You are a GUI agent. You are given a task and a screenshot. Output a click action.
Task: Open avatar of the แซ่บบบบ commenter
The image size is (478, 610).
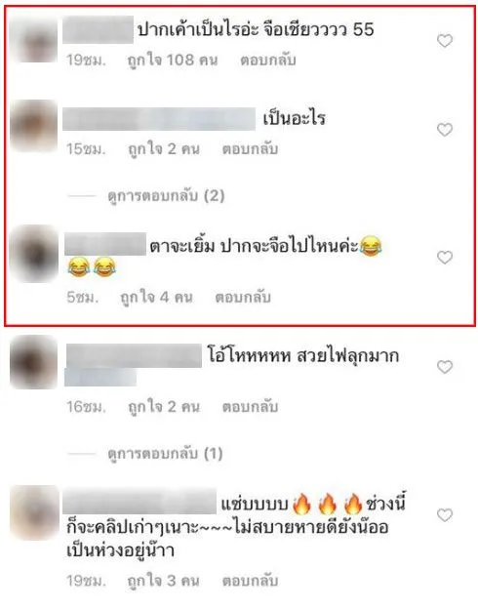(34, 512)
